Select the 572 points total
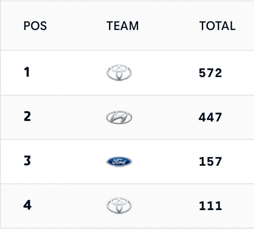This screenshot has width=254, height=229. (x=210, y=72)
